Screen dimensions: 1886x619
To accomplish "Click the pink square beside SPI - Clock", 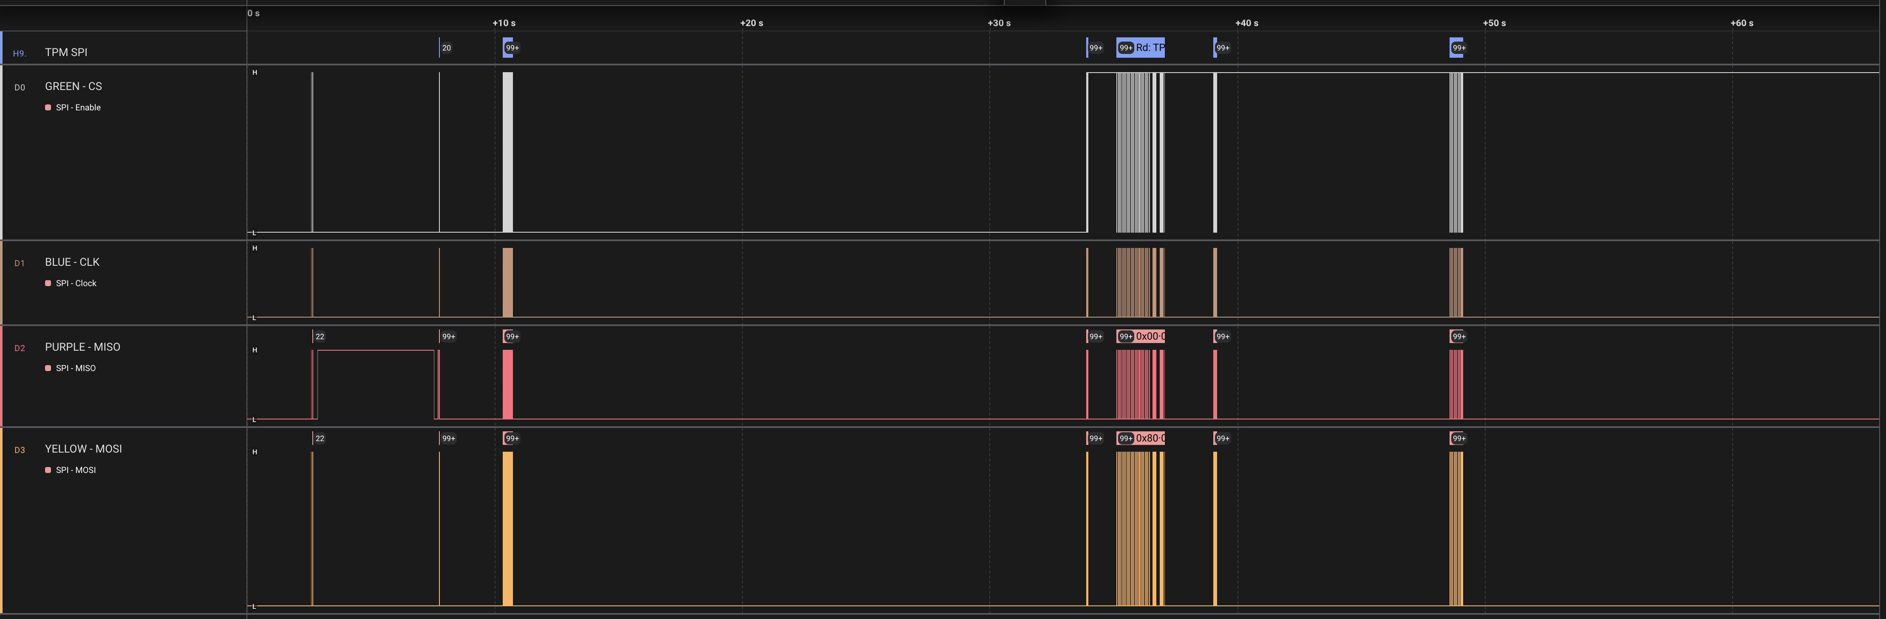I will (x=48, y=283).
